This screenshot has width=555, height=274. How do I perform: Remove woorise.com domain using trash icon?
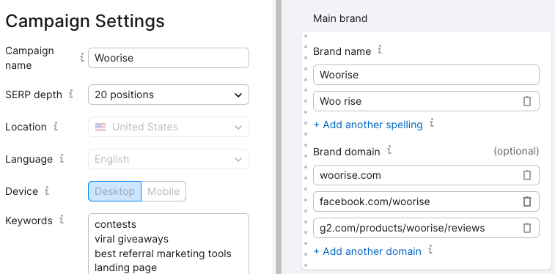(527, 175)
